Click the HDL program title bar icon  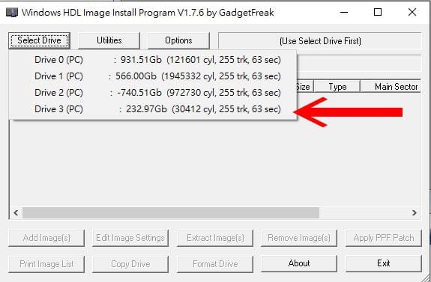pyautogui.click(x=12, y=13)
